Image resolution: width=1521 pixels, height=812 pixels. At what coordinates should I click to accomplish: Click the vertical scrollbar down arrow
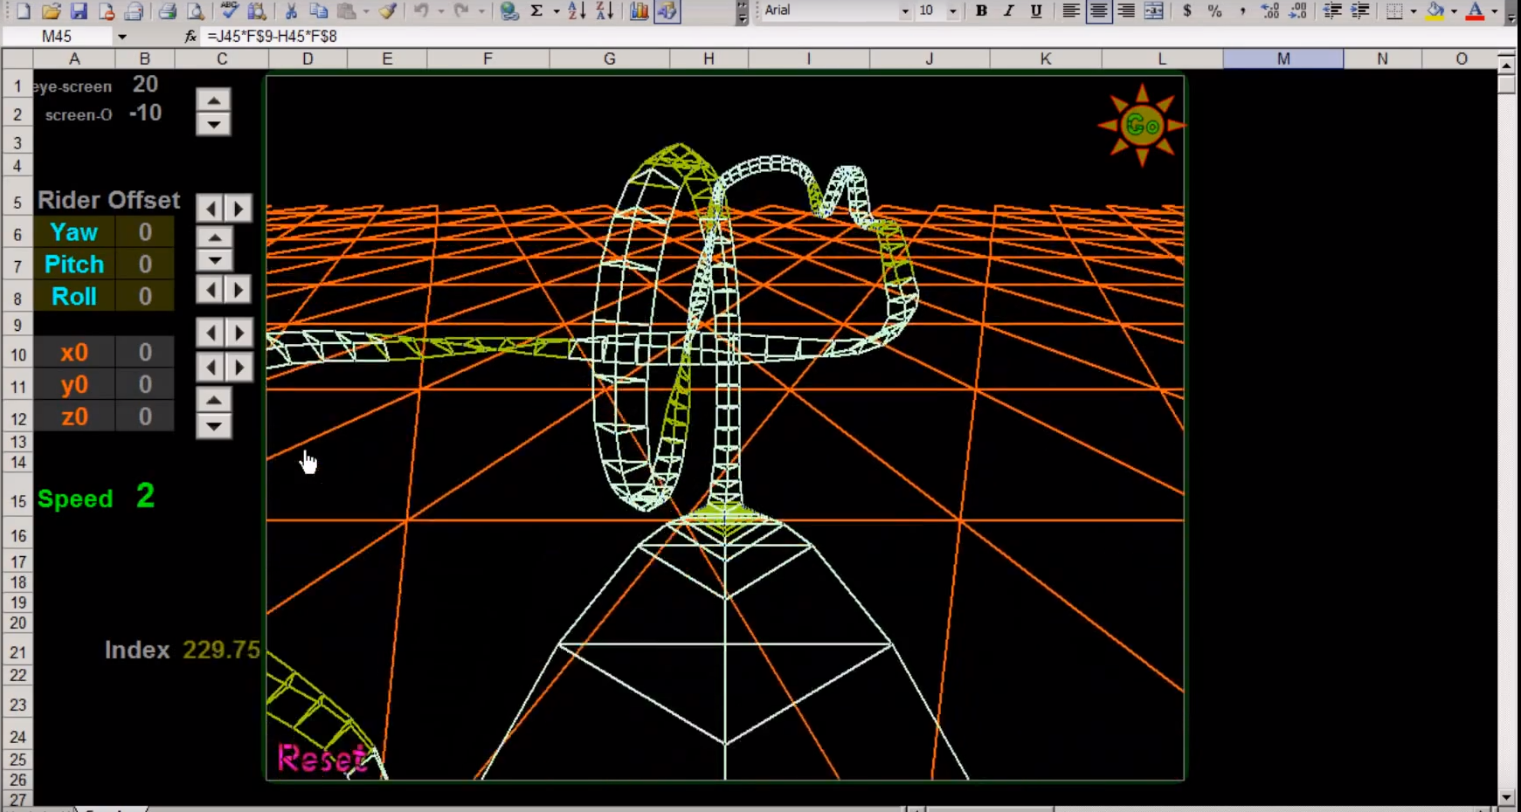point(1506,796)
